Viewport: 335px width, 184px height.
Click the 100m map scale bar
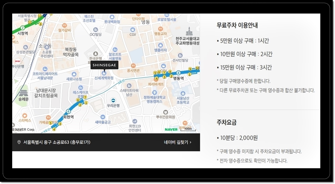(x=188, y=129)
